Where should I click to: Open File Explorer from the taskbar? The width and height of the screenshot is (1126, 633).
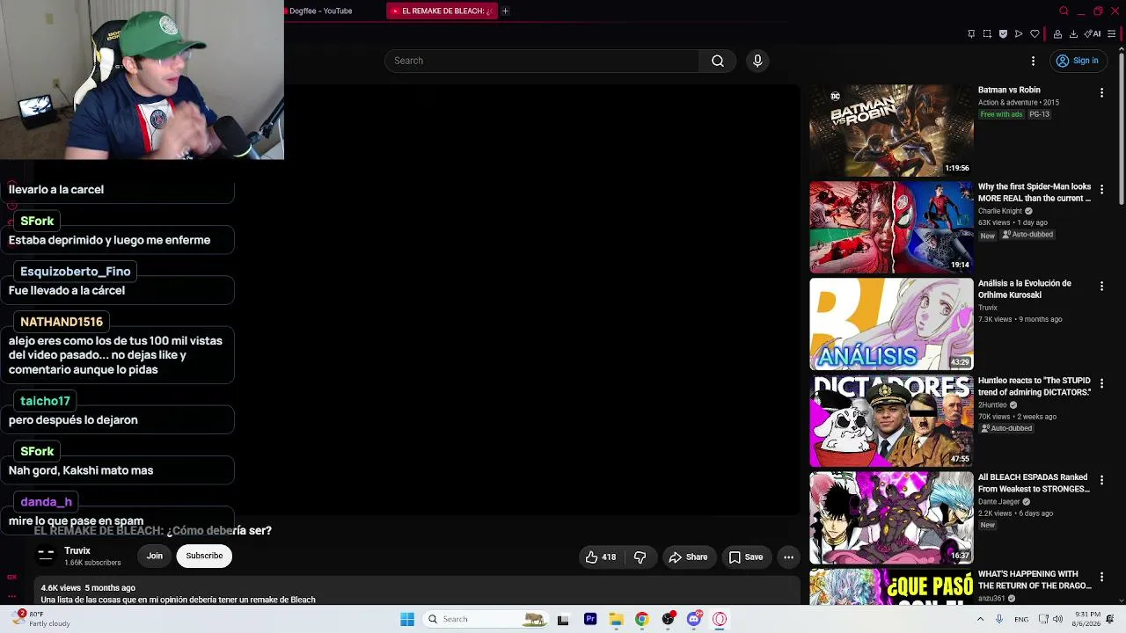click(x=616, y=619)
